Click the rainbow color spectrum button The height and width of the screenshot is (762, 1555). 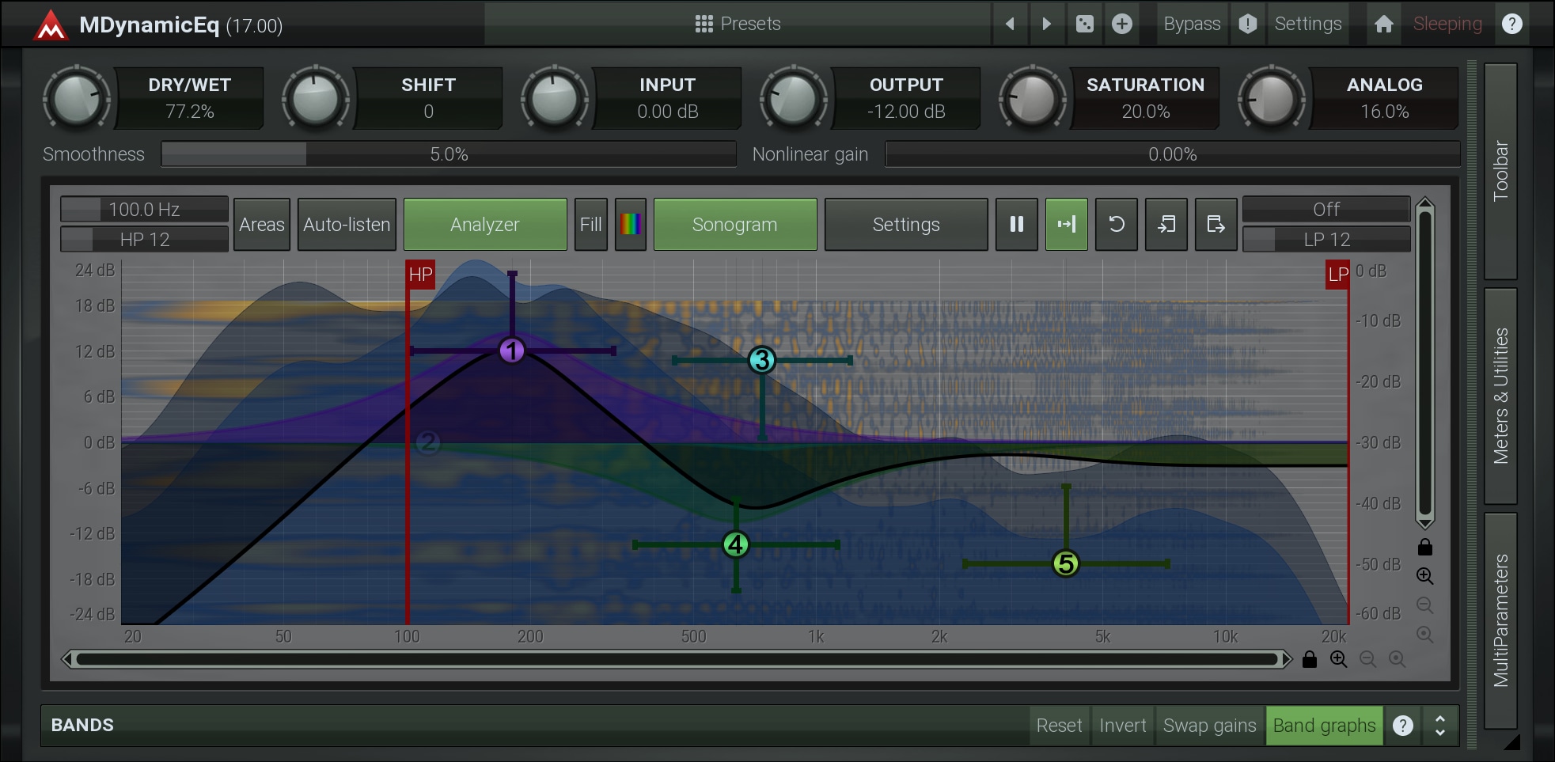tap(630, 225)
